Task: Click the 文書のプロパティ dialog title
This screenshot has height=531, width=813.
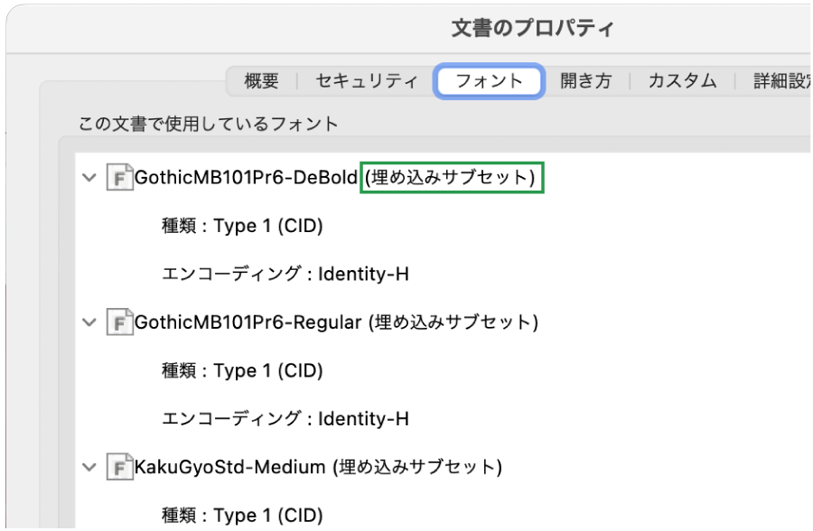Action: pos(532,28)
